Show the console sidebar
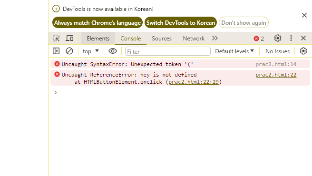 56,51
